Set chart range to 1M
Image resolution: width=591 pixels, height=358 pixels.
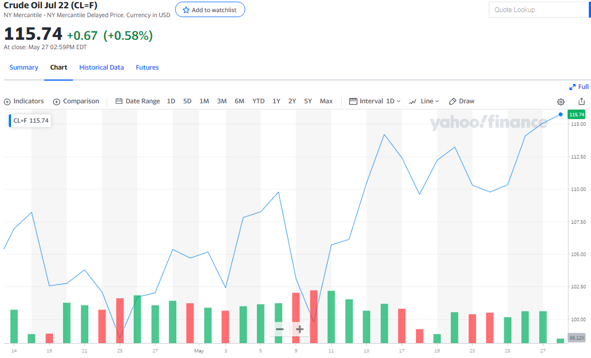pyautogui.click(x=204, y=101)
